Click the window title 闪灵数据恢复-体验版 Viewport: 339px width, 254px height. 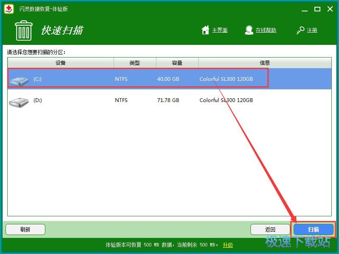(x=44, y=9)
